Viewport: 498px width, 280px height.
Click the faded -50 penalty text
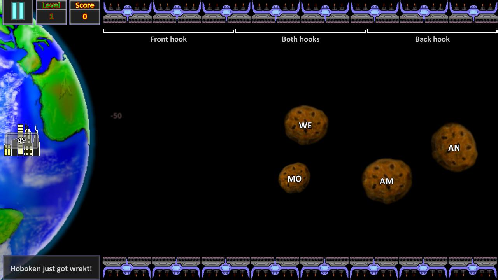coord(116,116)
